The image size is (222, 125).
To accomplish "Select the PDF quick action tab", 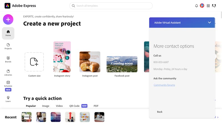I will [x=96, y=106].
